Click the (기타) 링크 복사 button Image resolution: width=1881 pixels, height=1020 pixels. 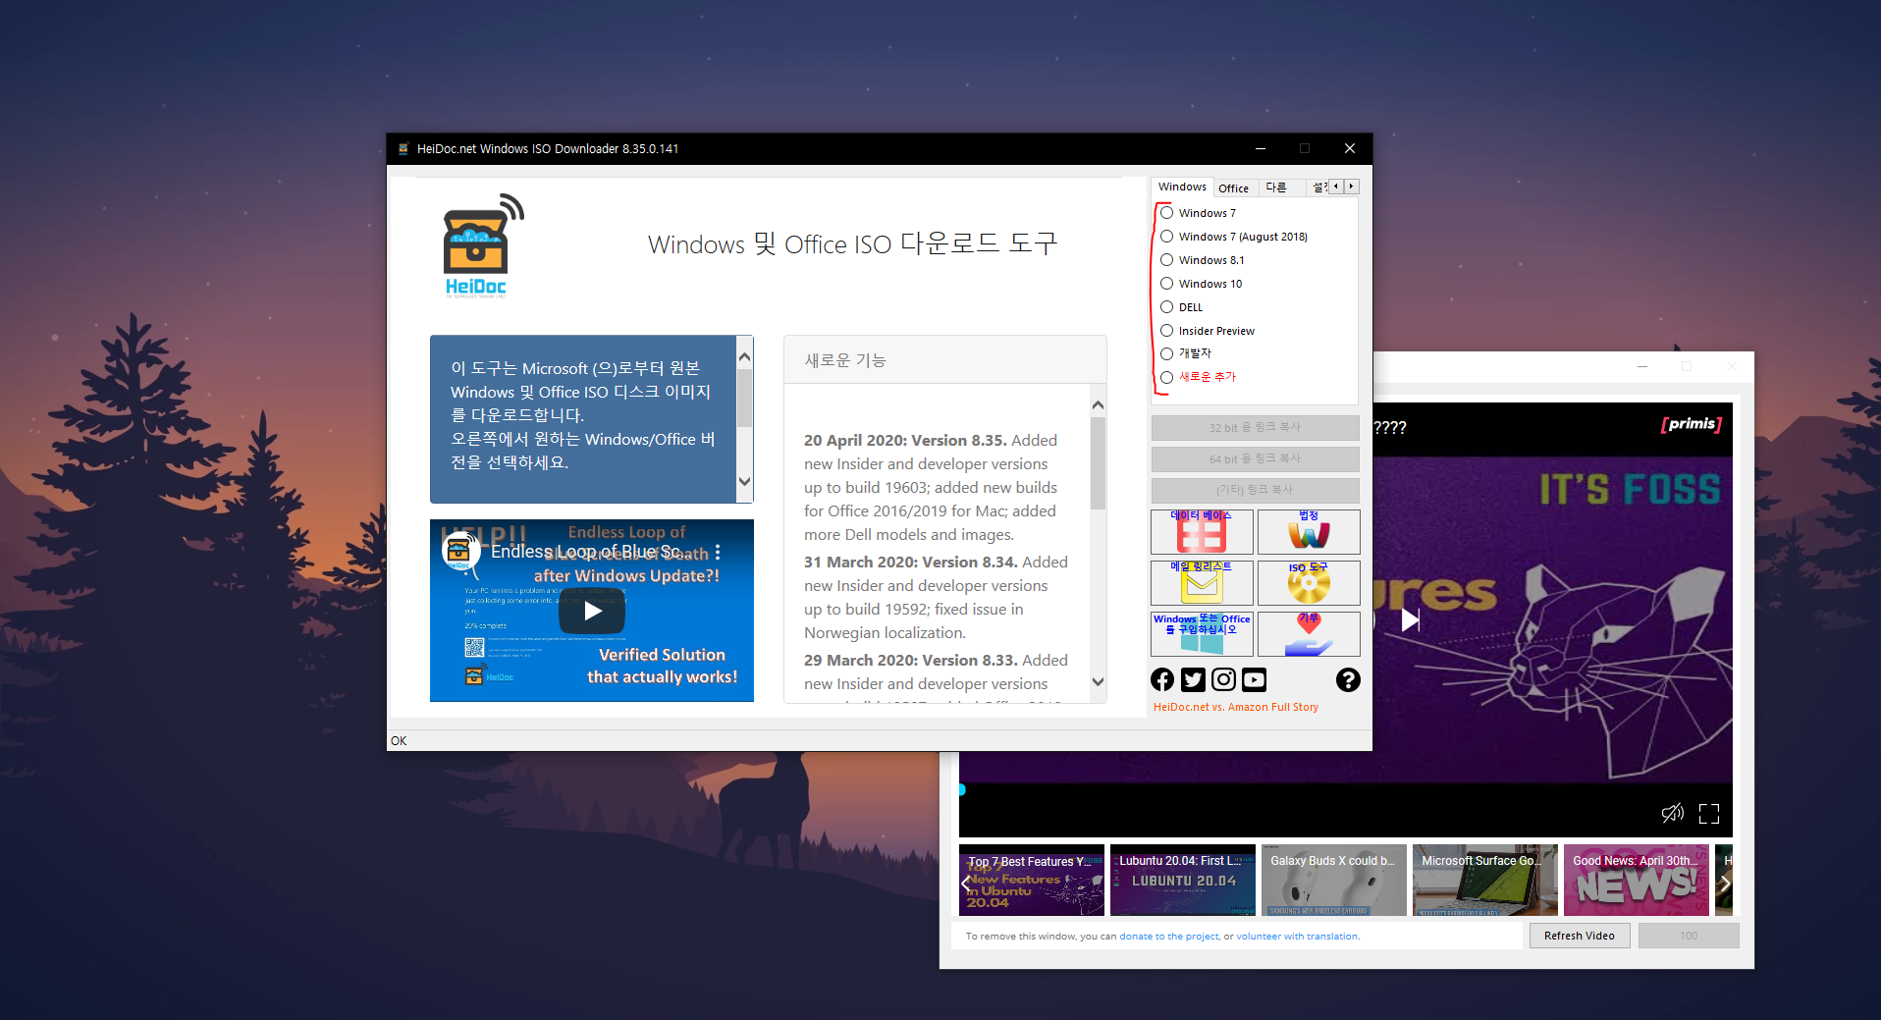1255,490
